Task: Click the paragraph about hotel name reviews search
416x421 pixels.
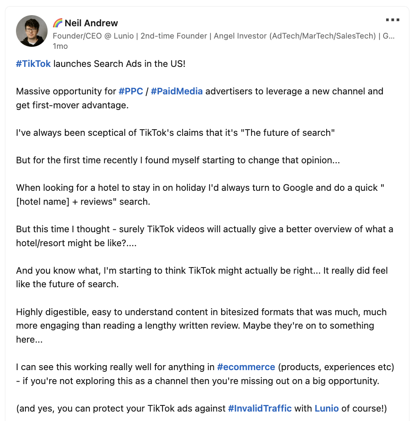Action: point(200,194)
